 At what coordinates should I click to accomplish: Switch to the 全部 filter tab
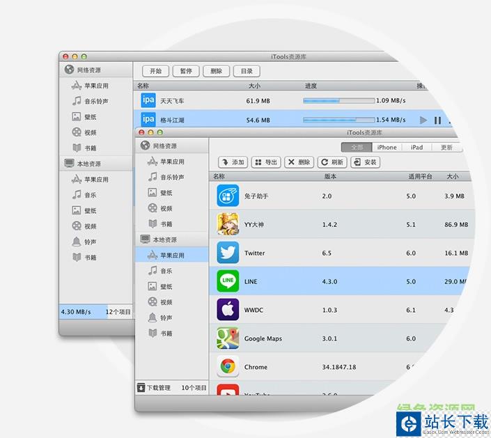357,147
